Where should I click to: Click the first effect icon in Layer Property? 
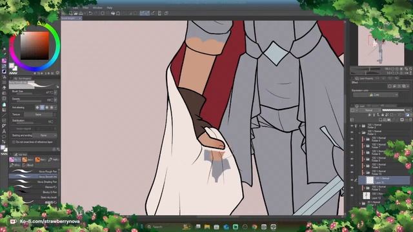coord(390,86)
